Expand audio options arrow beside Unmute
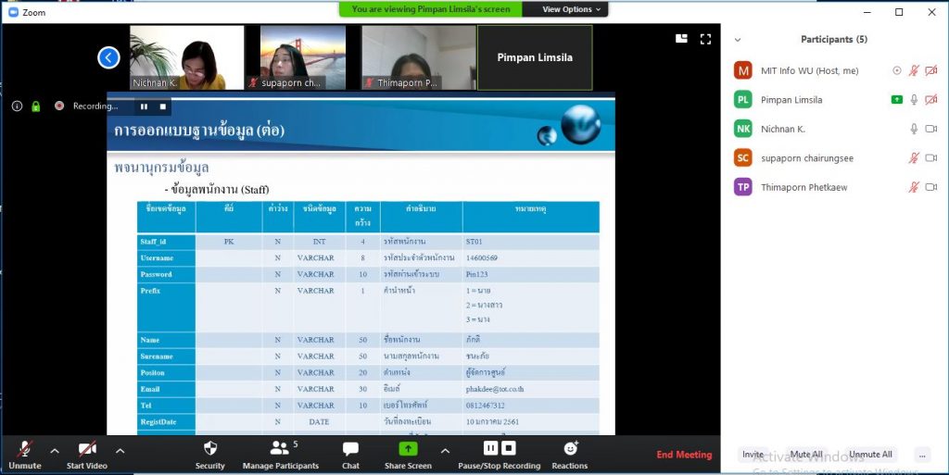 pos(55,451)
